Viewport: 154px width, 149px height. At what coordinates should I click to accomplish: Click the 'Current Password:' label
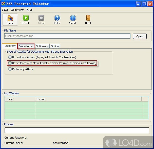[16, 138]
